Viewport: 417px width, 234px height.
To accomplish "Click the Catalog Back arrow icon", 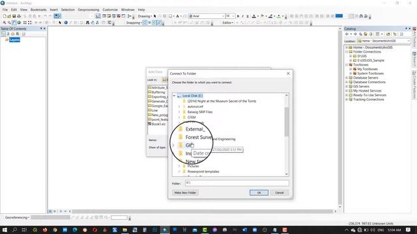I will (x=347, y=34).
